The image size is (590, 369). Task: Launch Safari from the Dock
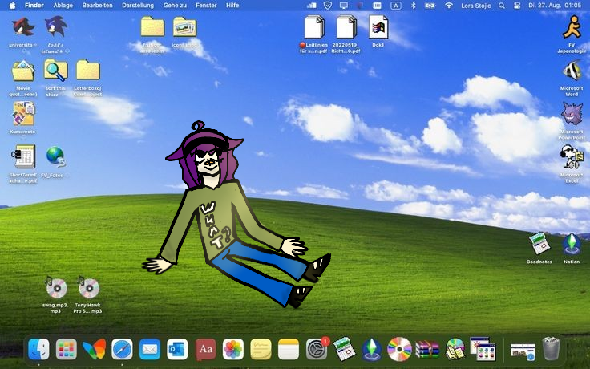click(x=122, y=349)
